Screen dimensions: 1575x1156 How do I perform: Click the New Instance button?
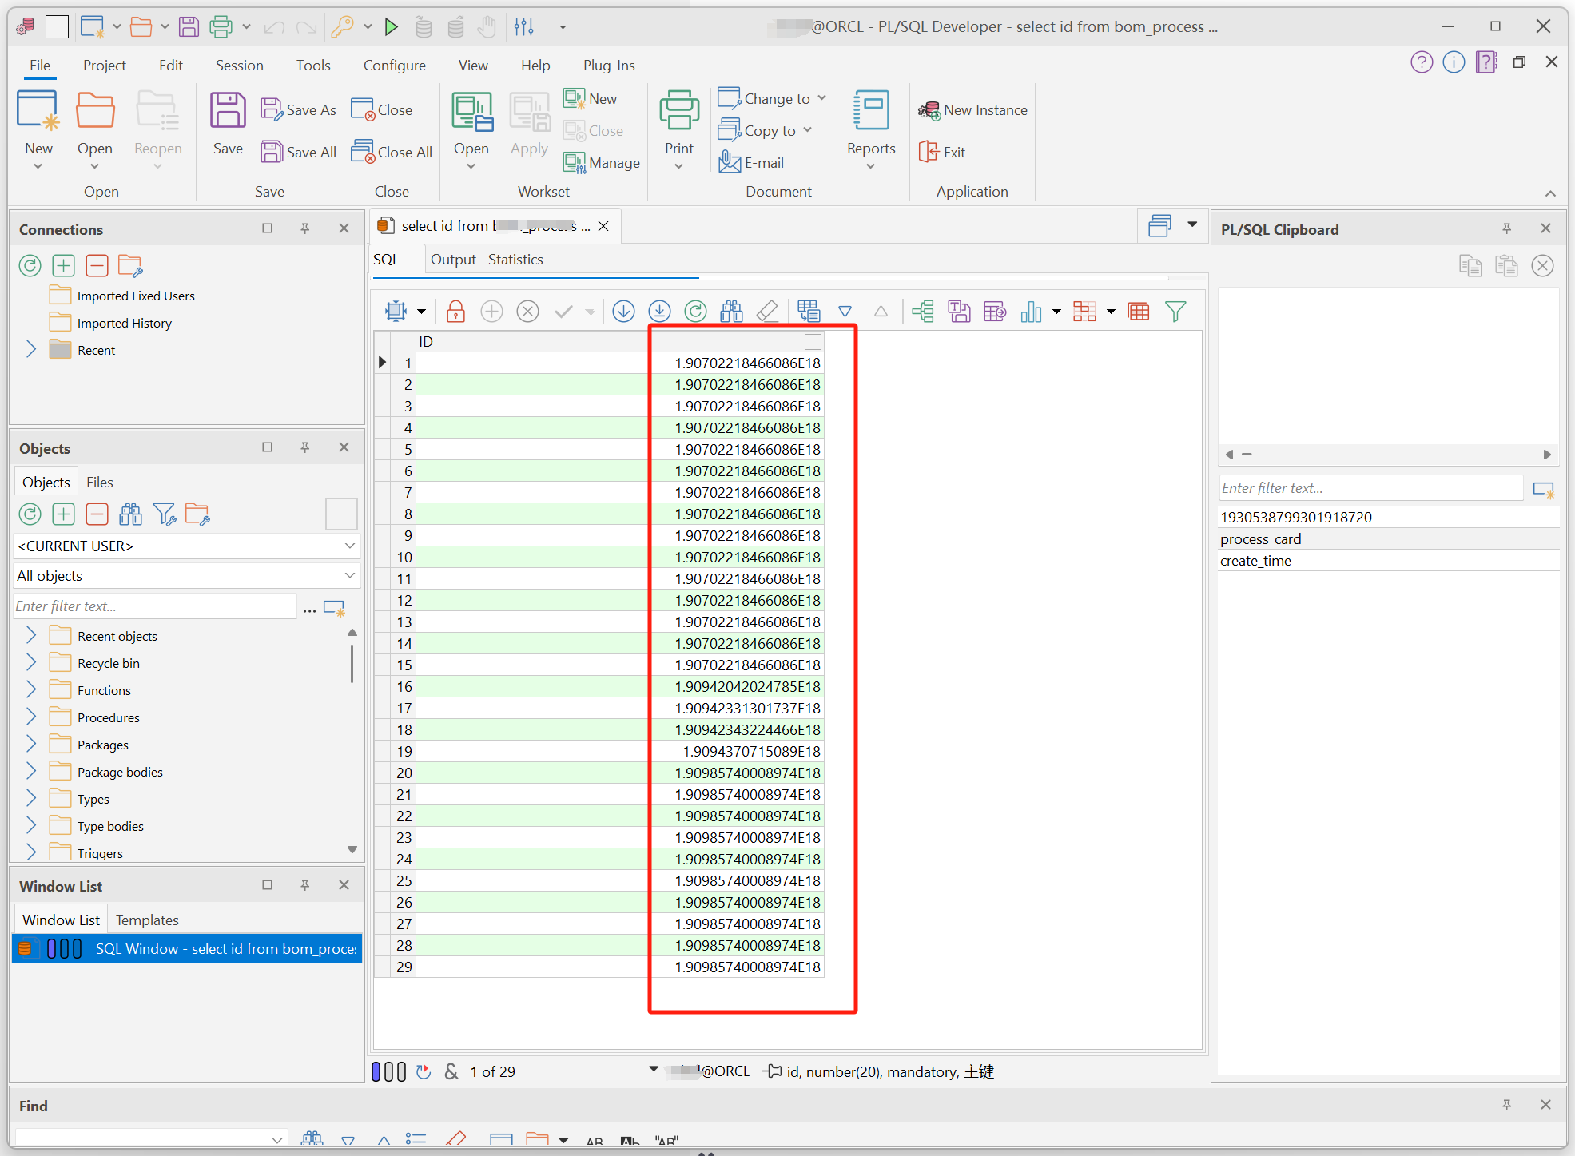tap(972, 110)
